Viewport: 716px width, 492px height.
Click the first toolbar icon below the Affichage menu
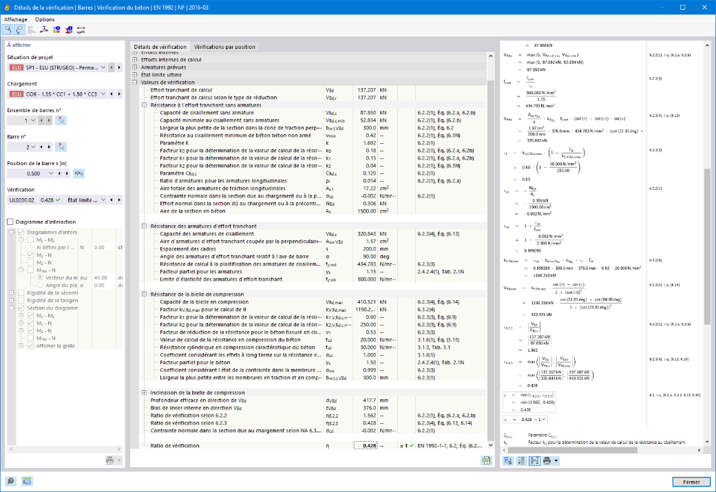pos(8,30)
